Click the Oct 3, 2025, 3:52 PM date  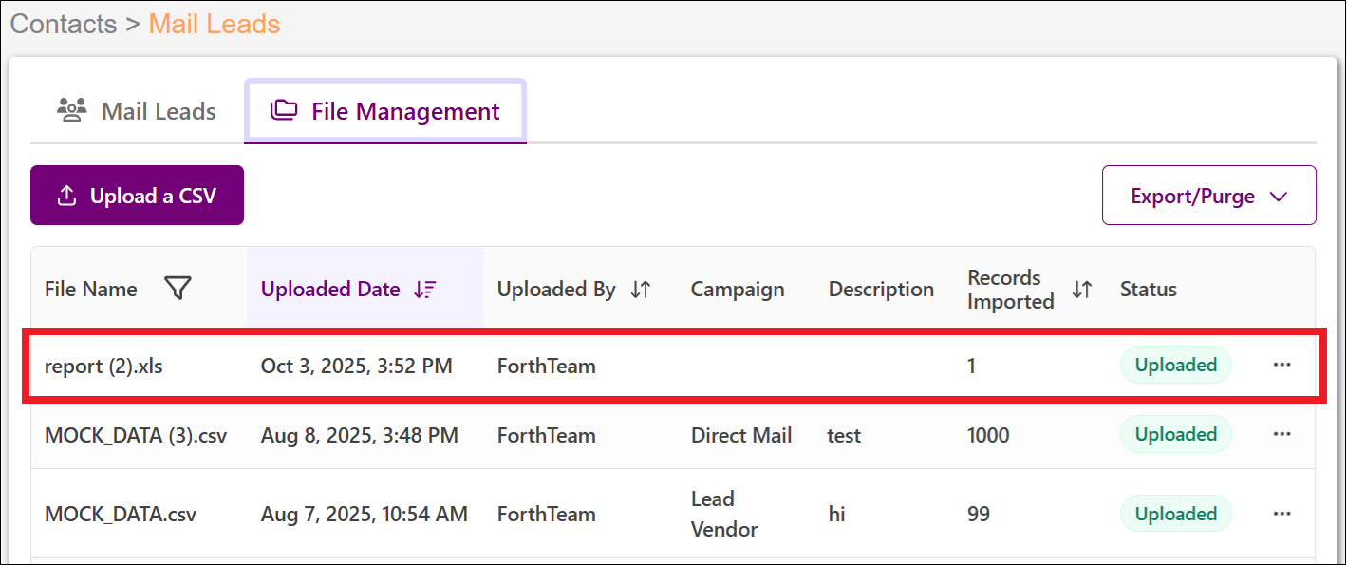357,366
